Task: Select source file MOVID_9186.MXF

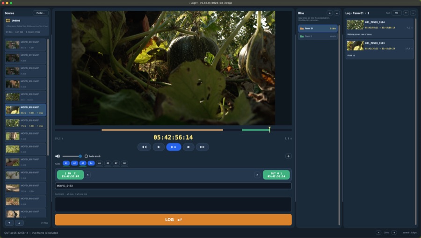Action: (26, 149)
